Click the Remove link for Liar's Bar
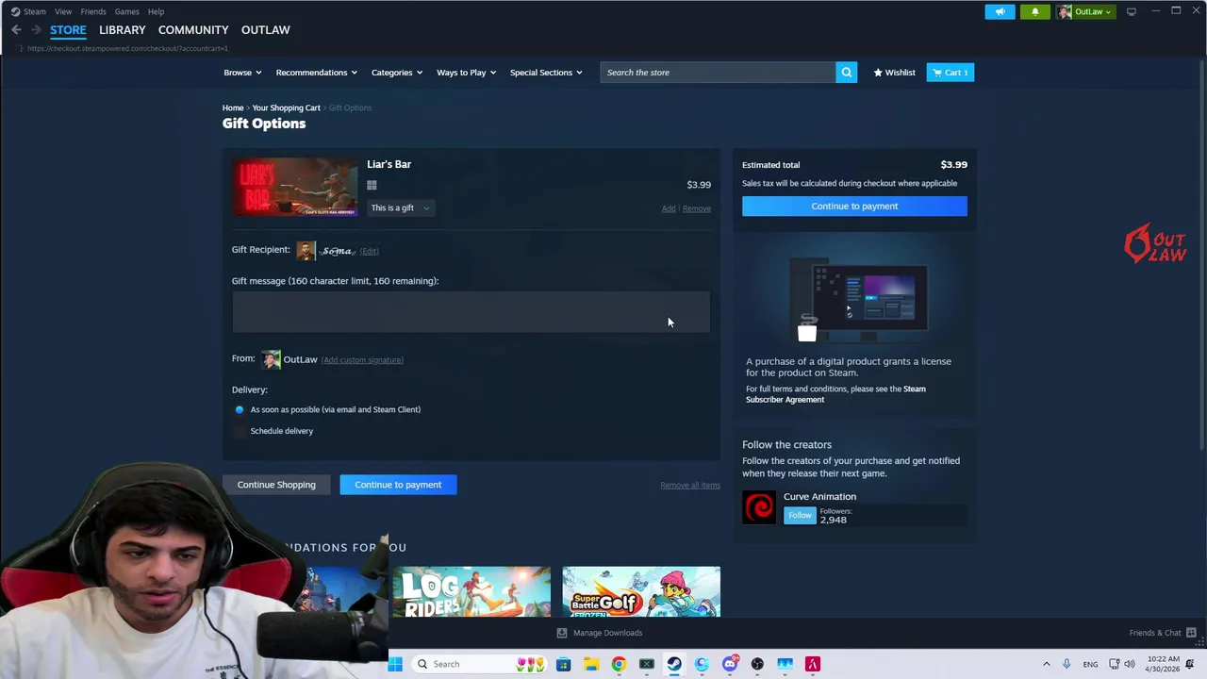Viewport: 1207px width, 679px height. [x=697, y=208]
